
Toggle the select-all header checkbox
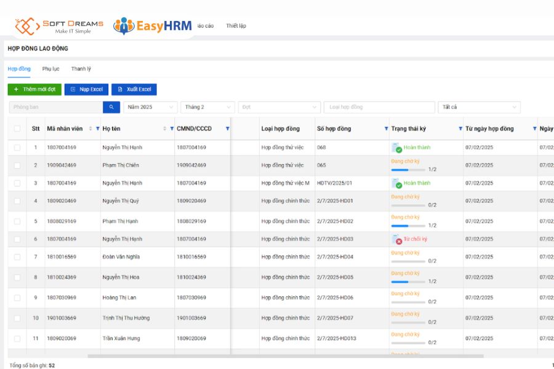point(17,129)
